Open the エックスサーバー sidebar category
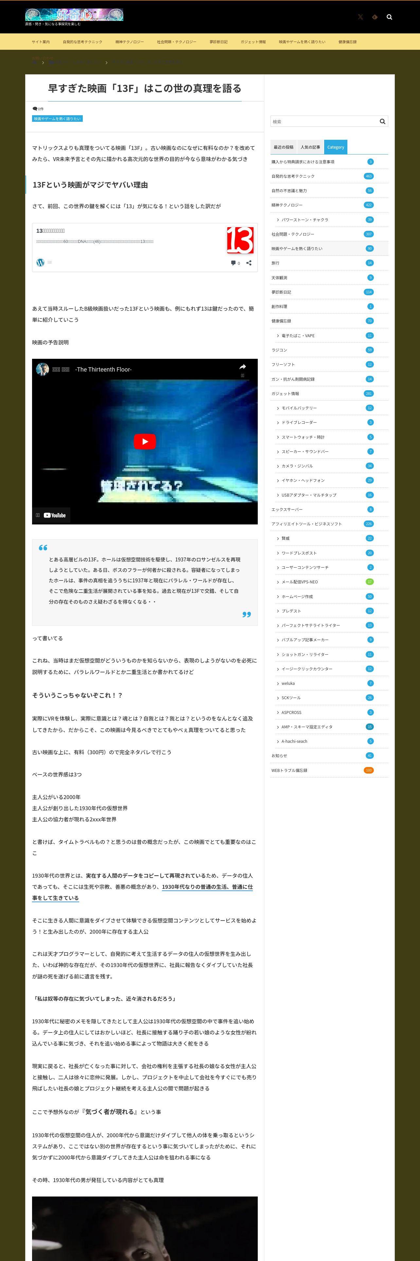 tap(287, 510)
